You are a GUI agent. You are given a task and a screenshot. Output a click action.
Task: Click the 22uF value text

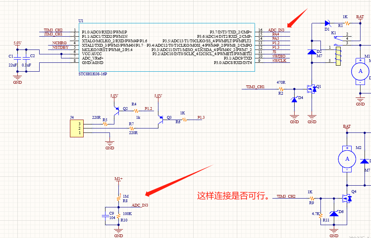13,65
